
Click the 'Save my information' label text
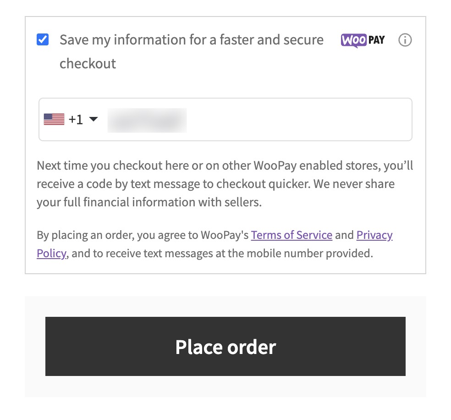tap(191, 40)
